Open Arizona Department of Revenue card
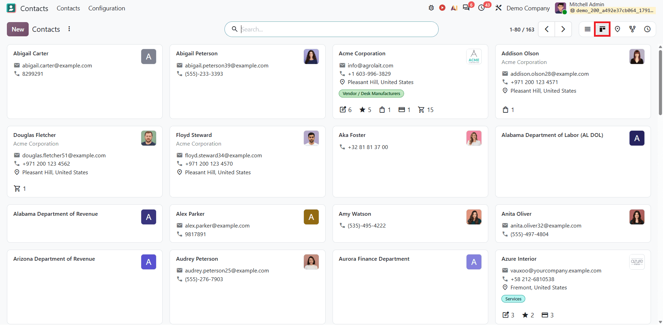Viewport: 663px width, 325px height. pos(85,287)
